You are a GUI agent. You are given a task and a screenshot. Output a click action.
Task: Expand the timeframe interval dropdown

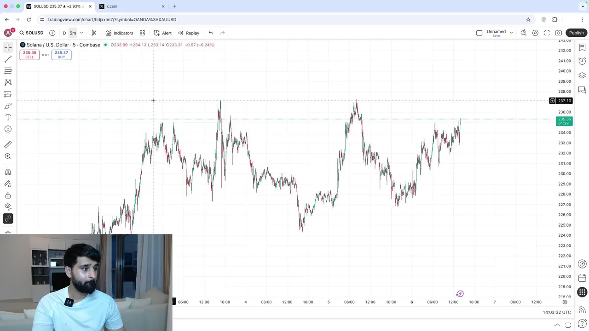pos(81,33)
